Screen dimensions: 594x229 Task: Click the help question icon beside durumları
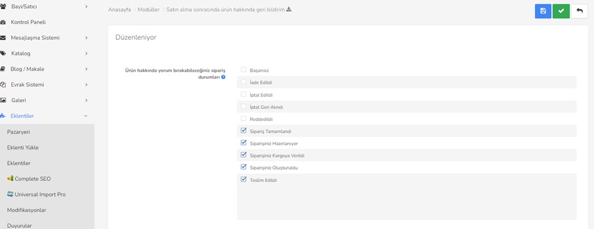point(223,77)
